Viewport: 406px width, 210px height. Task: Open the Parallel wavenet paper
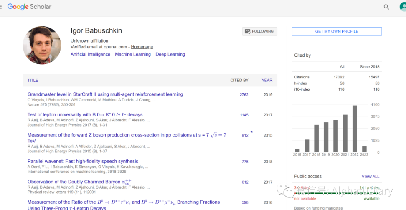click(83, 161)
